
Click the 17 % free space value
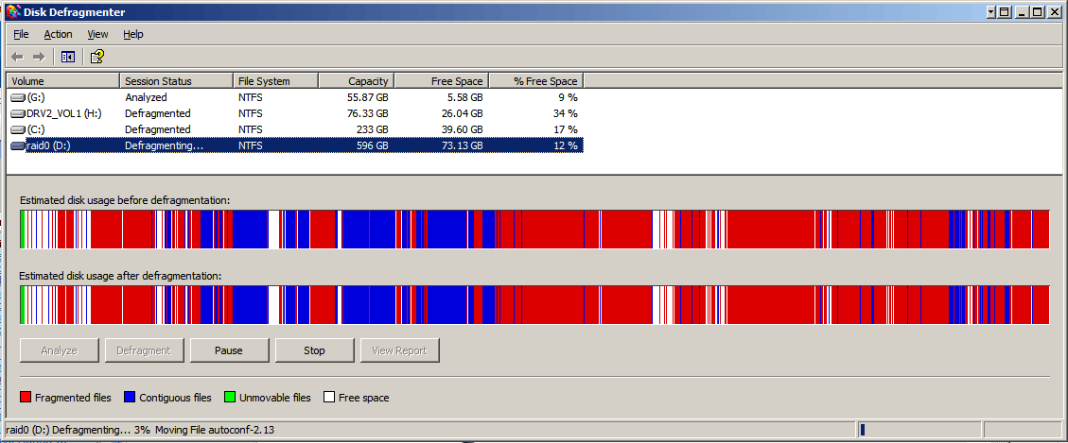(566, 129)
